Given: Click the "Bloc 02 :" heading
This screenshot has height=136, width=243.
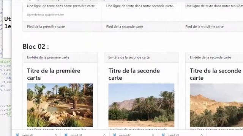Looking at the screenshot, I should [x=36, y=46].
